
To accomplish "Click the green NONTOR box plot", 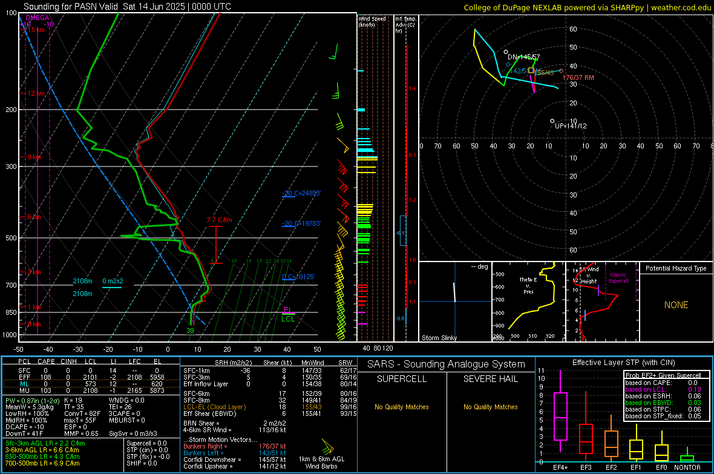I will (687, 456).
